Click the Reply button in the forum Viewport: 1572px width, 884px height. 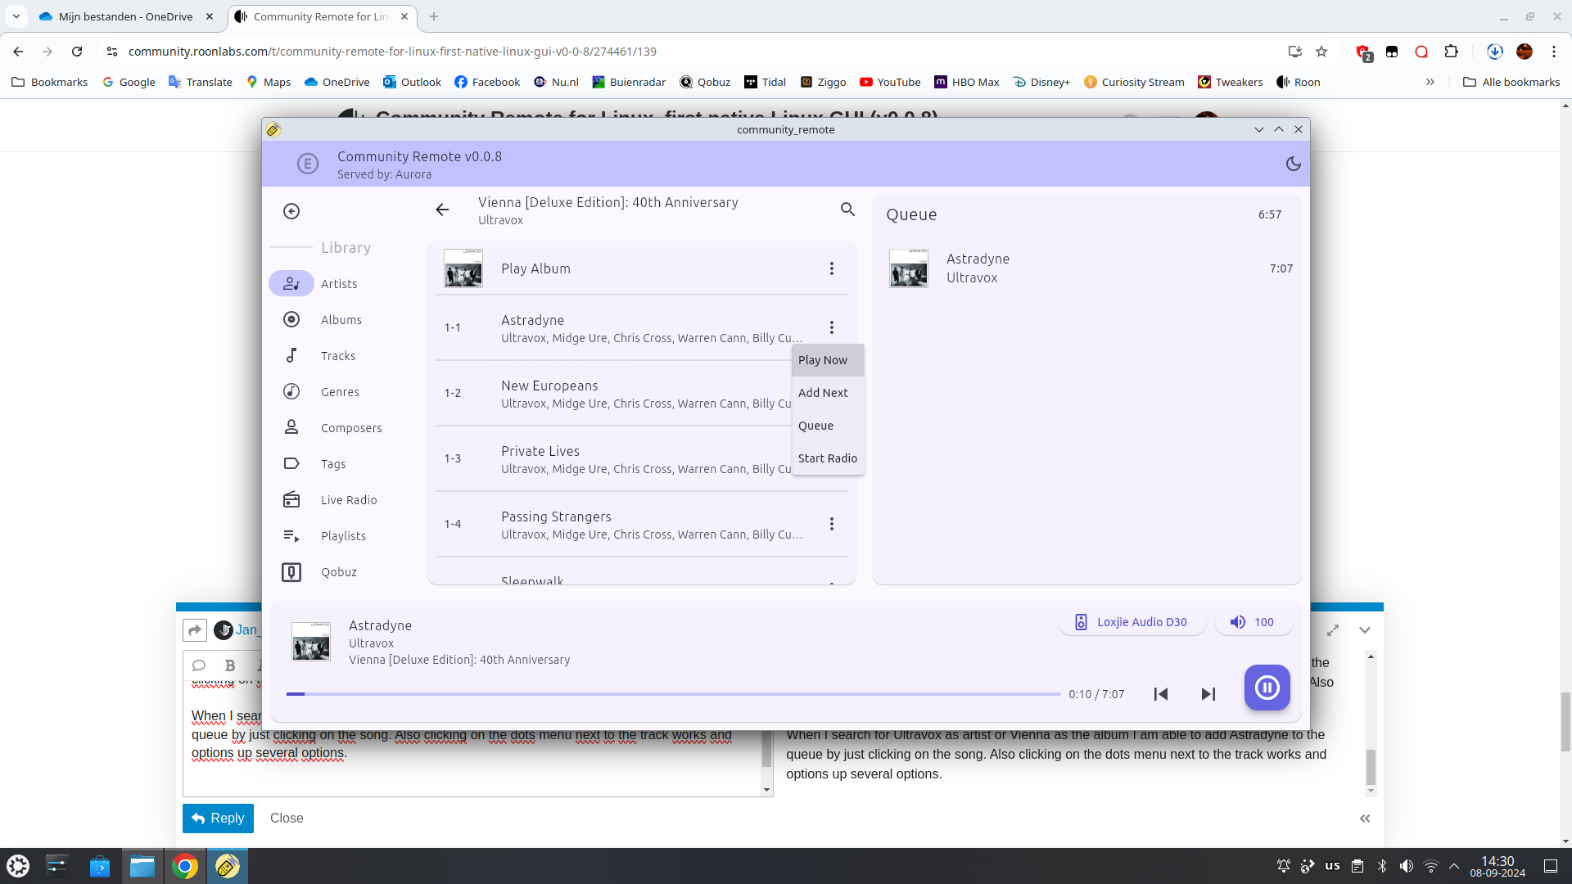218,819
